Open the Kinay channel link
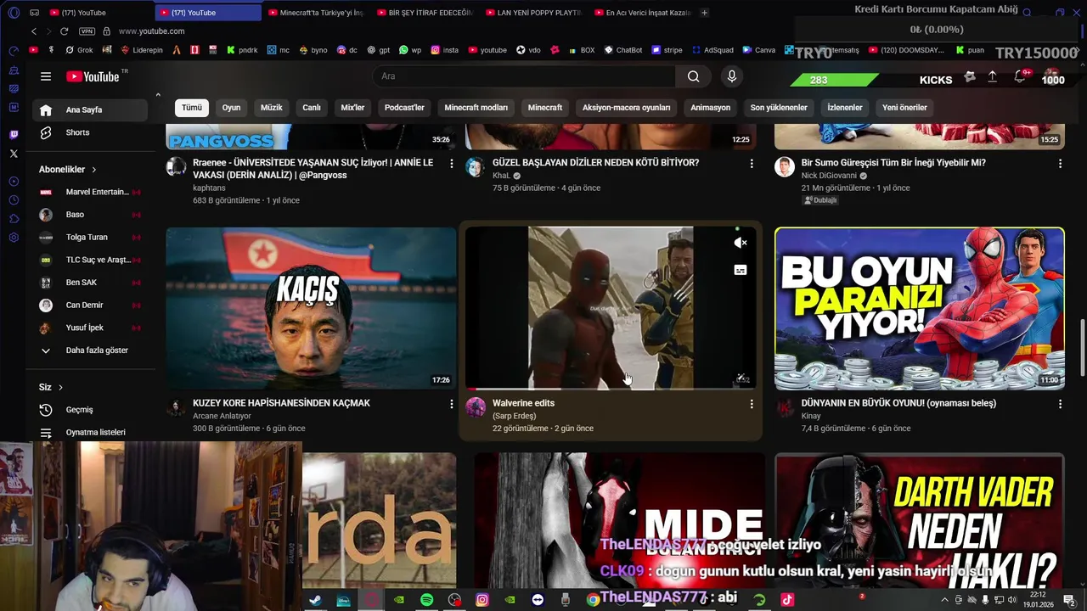Image resolution: width=1087 pixels, height=611 pixels. tap(811, 417)
